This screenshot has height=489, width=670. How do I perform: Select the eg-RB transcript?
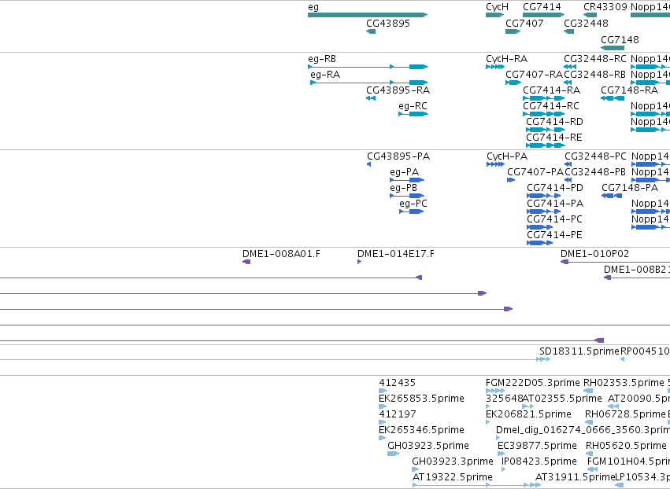(x=368, y=67)
